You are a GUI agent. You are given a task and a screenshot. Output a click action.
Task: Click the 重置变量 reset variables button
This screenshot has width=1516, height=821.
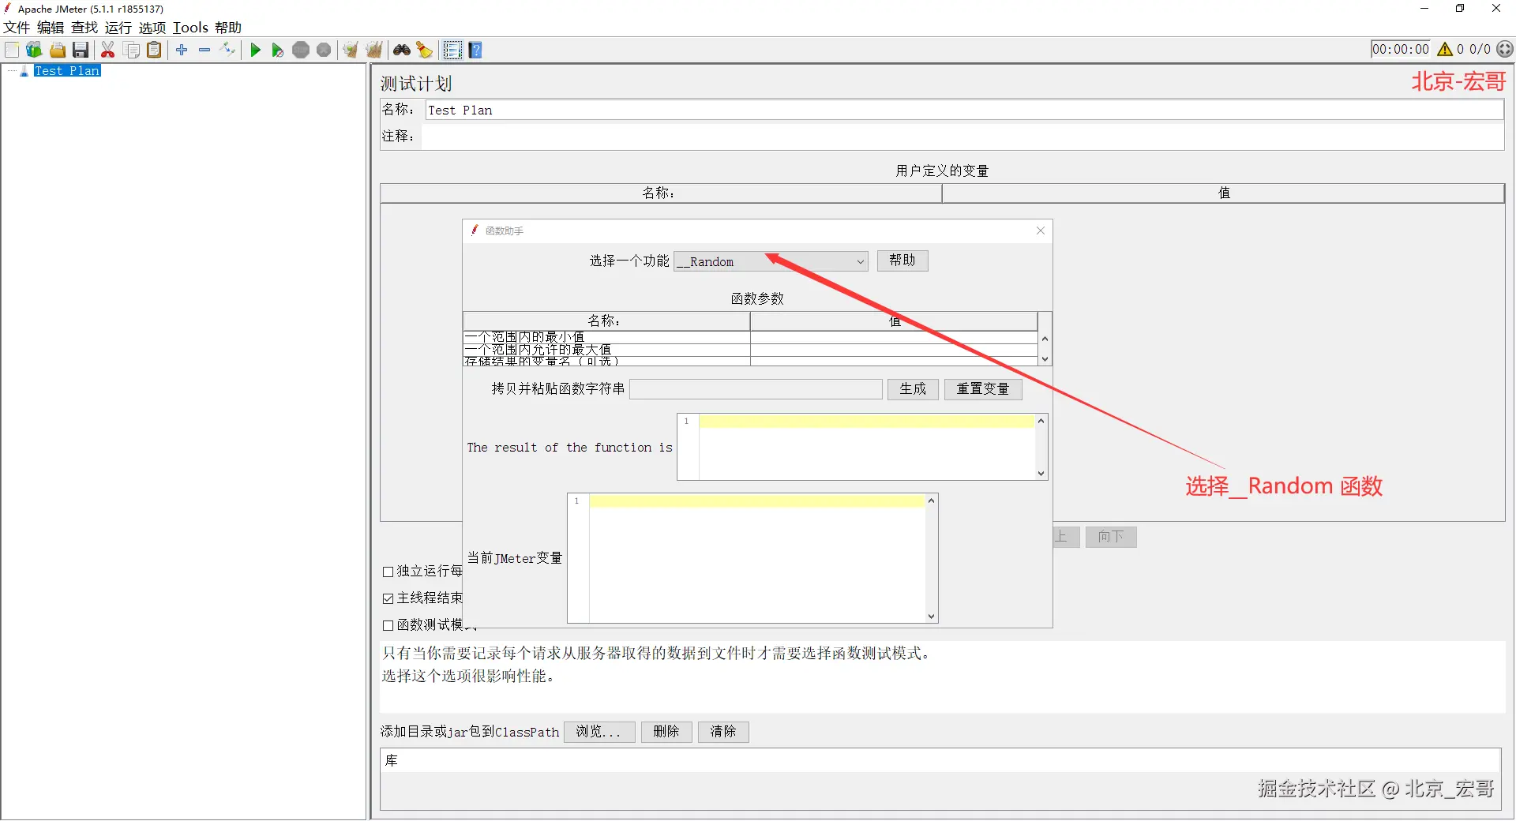point(983,389)
